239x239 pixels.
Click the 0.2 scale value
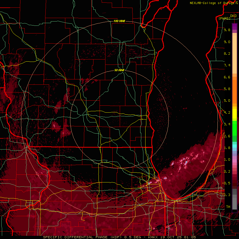click(227, 172)
